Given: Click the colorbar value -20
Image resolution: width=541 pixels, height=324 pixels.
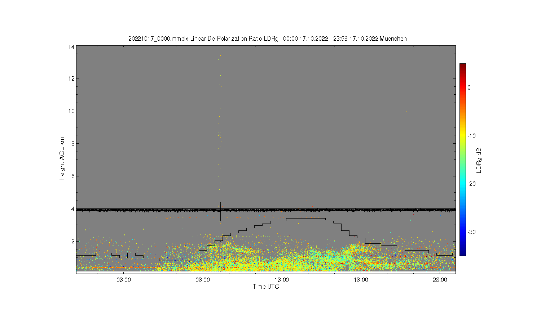Looking at the screenshot, I should pos(472,184).
